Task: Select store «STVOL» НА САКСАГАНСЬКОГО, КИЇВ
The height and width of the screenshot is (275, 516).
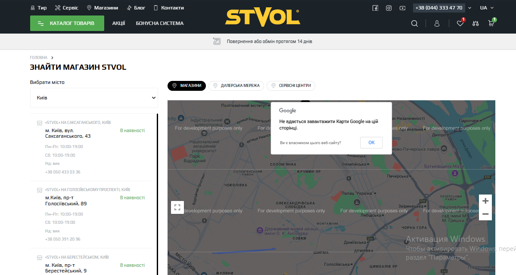Action: coord(78,122)
